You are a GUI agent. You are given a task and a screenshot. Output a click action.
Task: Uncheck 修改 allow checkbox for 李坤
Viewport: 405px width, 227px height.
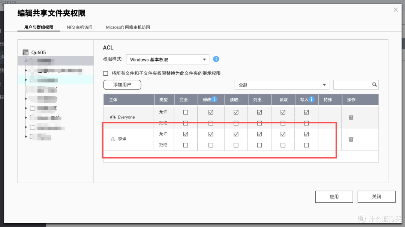point(211,134)
